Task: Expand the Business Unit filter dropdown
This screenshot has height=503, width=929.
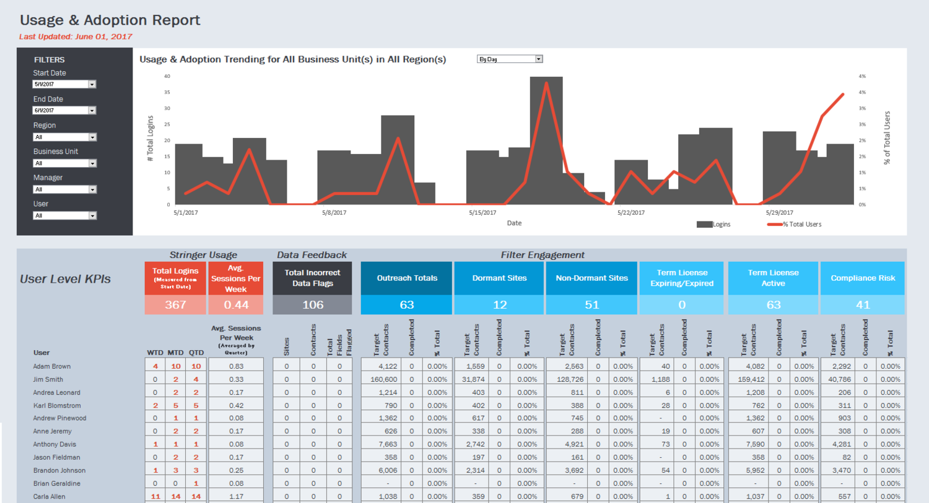Action: (x=92, y=163)
